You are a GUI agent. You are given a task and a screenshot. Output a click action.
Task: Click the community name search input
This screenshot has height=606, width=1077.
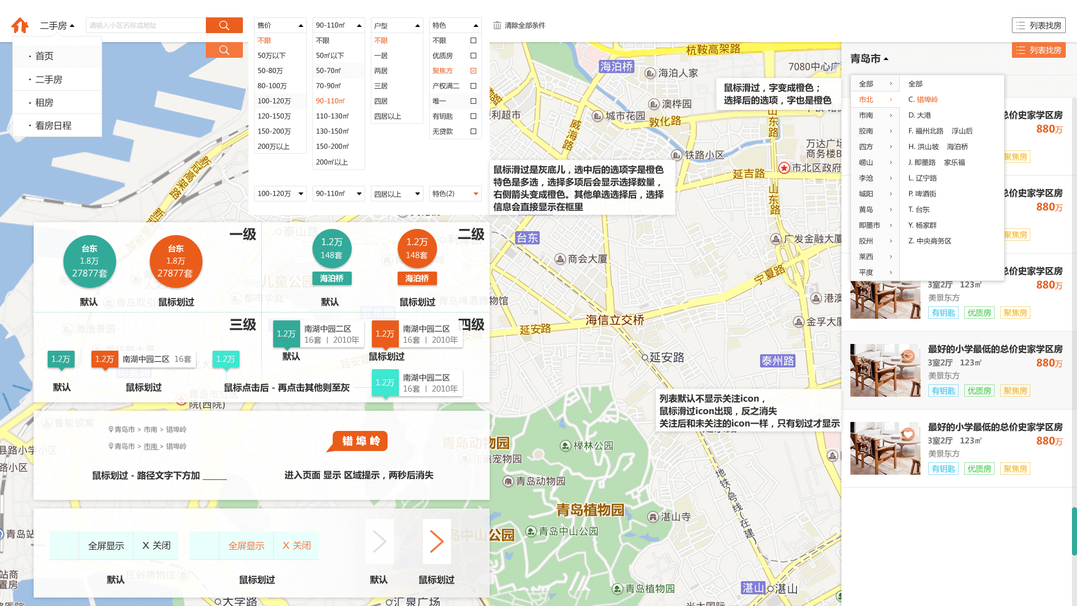(x=146, y=25)
